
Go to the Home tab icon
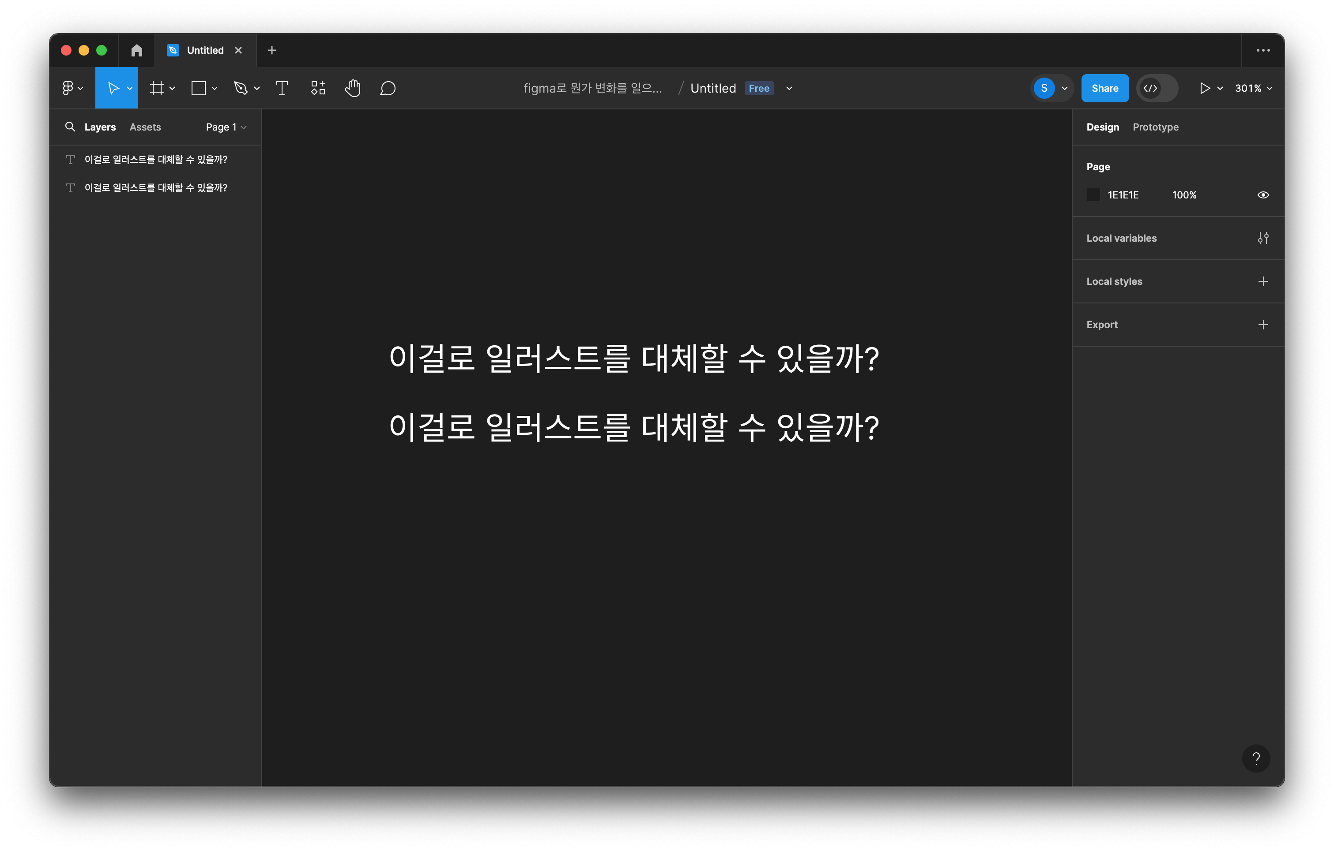click(x=136, y=50)
